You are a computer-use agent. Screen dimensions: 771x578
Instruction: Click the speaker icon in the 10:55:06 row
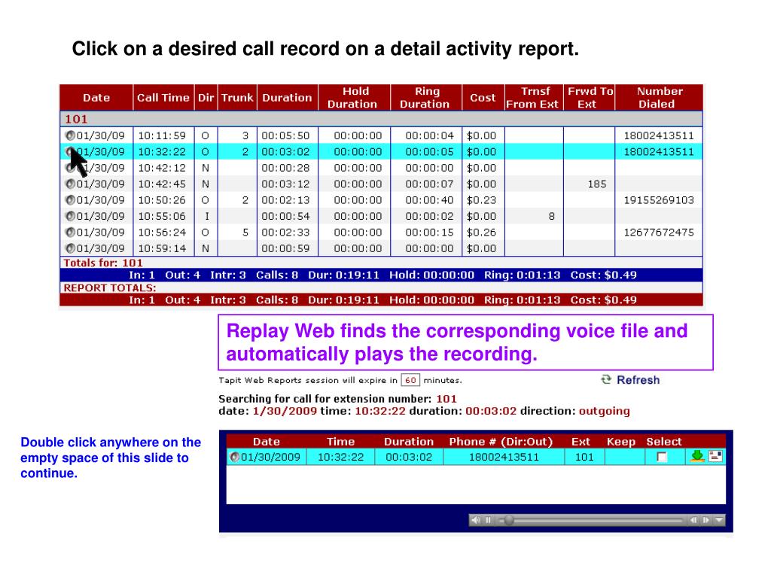70,216
